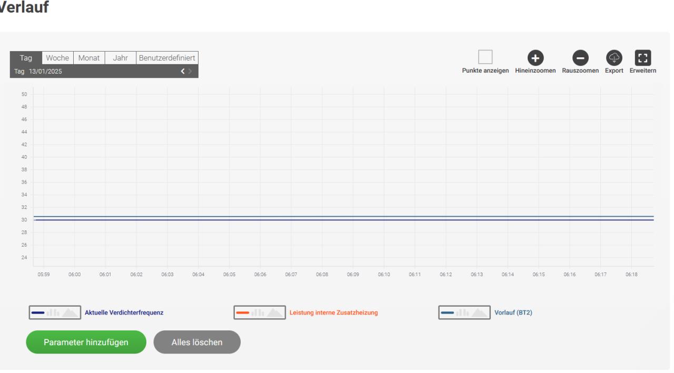Switch to the Monat tab
This screenshot has width=674, height=373.
click(x=89, y=58)
